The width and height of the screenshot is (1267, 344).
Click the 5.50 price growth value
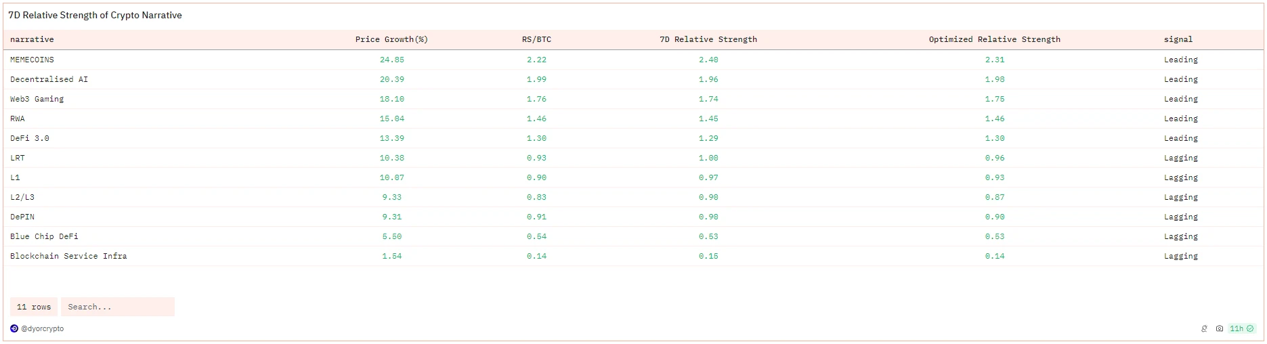pos(391,236)
